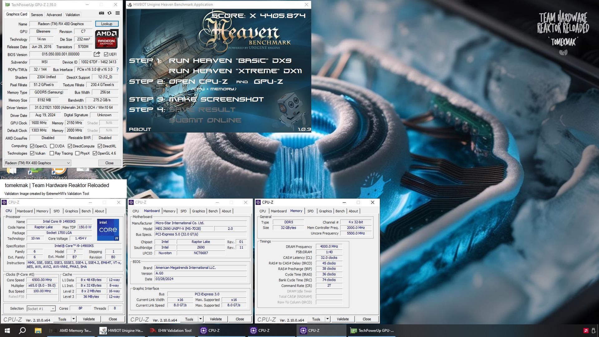The width and height of the screenshot is (599, 337).
Task: Expand Tools dropdown arrow in Memory window
Action: pyautogui.click(x=328, y=319)
